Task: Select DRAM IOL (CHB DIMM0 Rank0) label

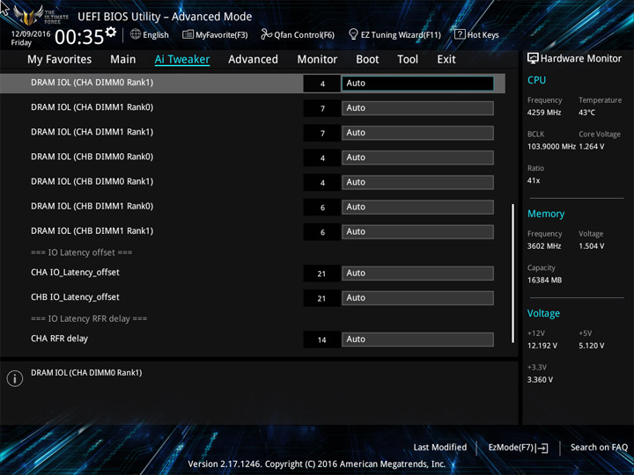Action: click(x=92, y=157)
